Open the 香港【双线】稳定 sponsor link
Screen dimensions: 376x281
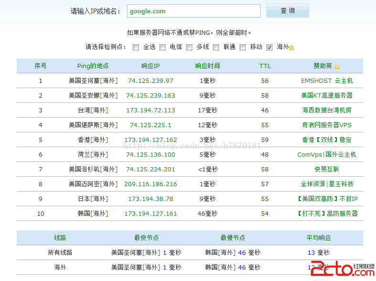[x=327, y=140]
